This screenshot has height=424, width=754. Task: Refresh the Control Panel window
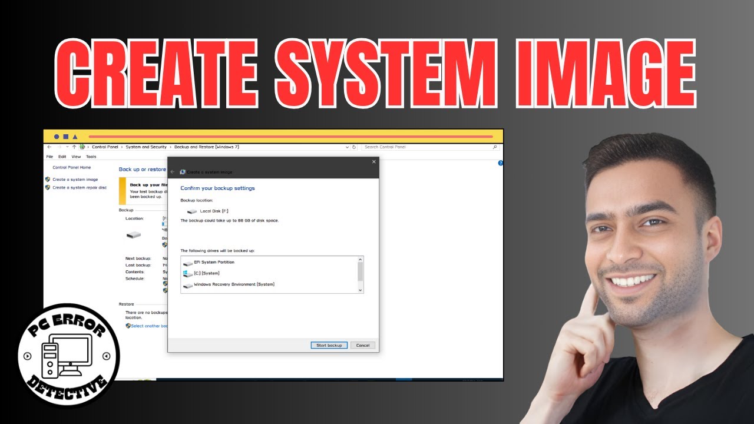pyautogui.click(x=353, y=147)
